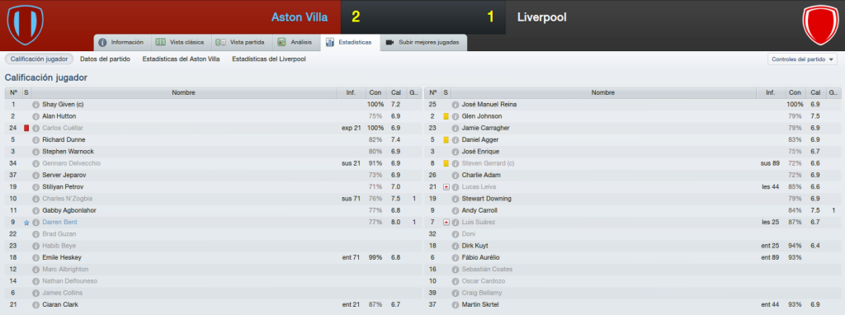Select Datos del partido view
Viewport: 845px width, 315px height.
coord(105,59)
